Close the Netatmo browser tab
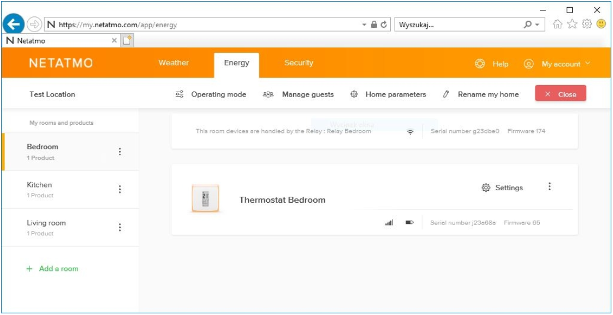Image resolution: width=613 pixels, height=315 pixels. point(114,40)
